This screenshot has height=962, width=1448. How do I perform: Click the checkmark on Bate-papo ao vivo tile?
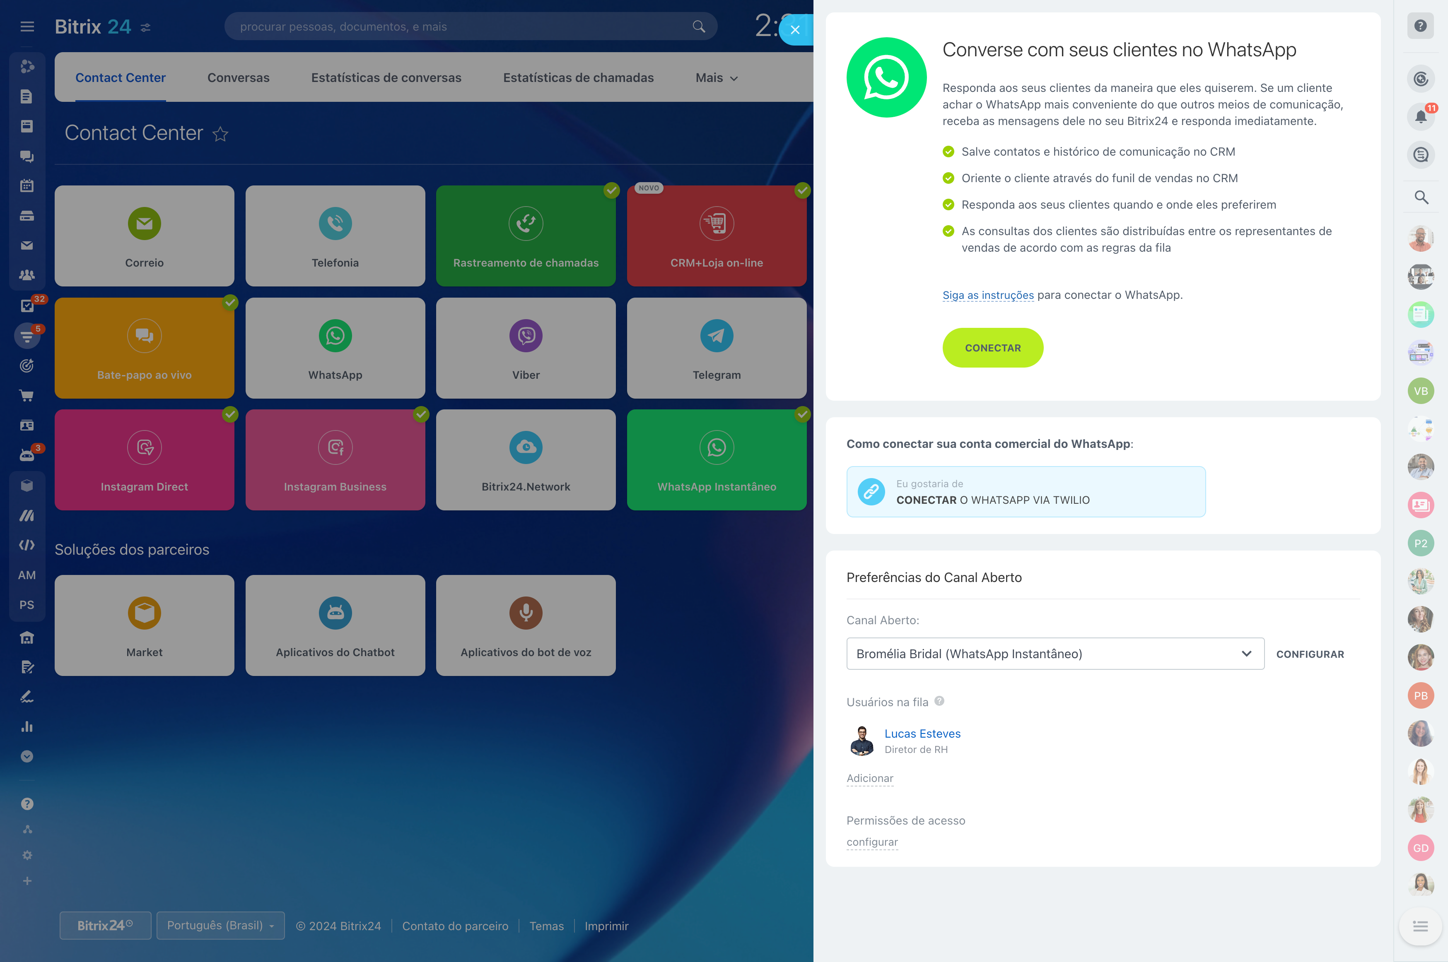coord(230,302)
